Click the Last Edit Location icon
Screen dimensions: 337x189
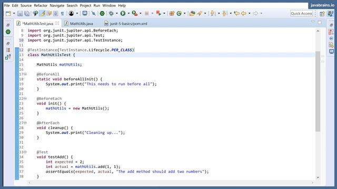tap(236, 14)
